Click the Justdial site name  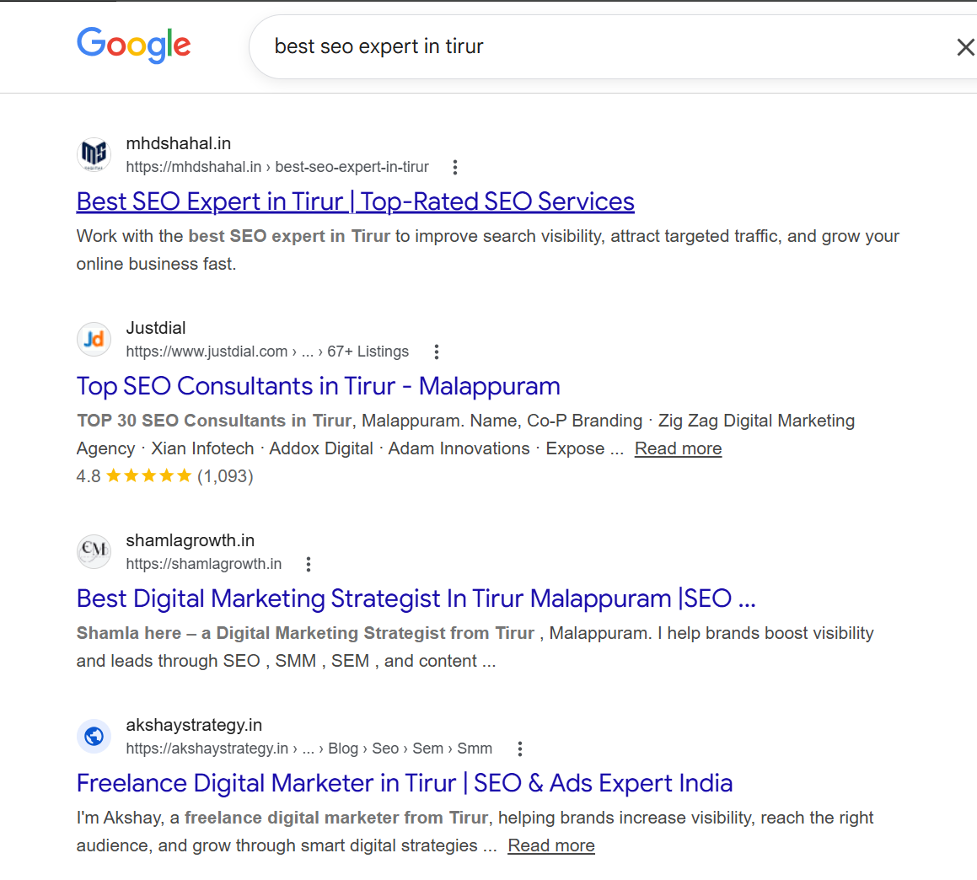click(156, 328)
